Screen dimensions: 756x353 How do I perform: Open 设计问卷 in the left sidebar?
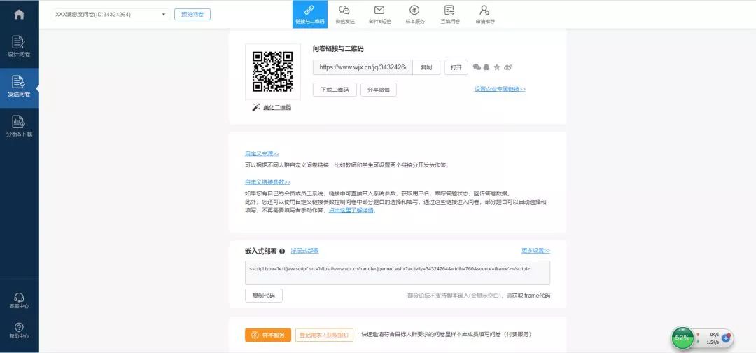(20, 47)
